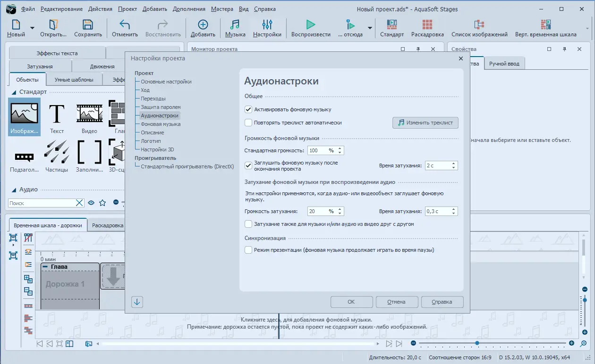
Task: Click the vertical track zoom slider handle
Action: pos(585,299)
